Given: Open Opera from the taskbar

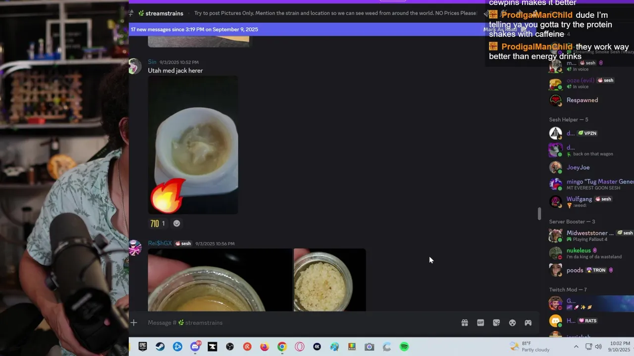Looking at the screenshot, I should click(x=300, y=347).
